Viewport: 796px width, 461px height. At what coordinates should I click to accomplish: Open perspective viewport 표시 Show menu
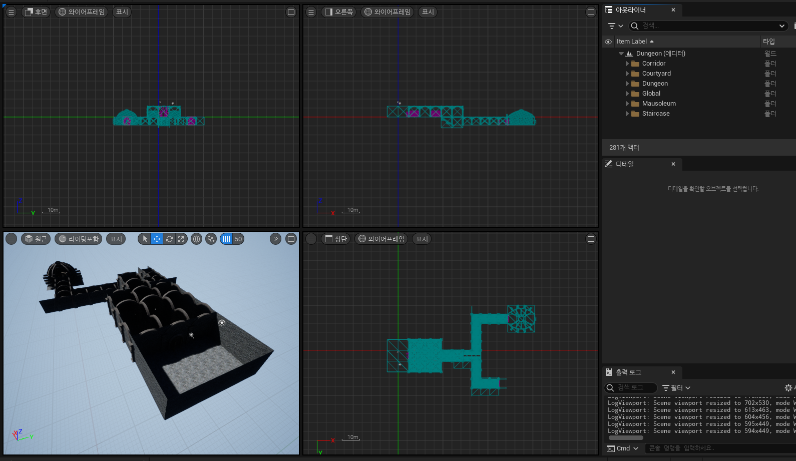116,239
